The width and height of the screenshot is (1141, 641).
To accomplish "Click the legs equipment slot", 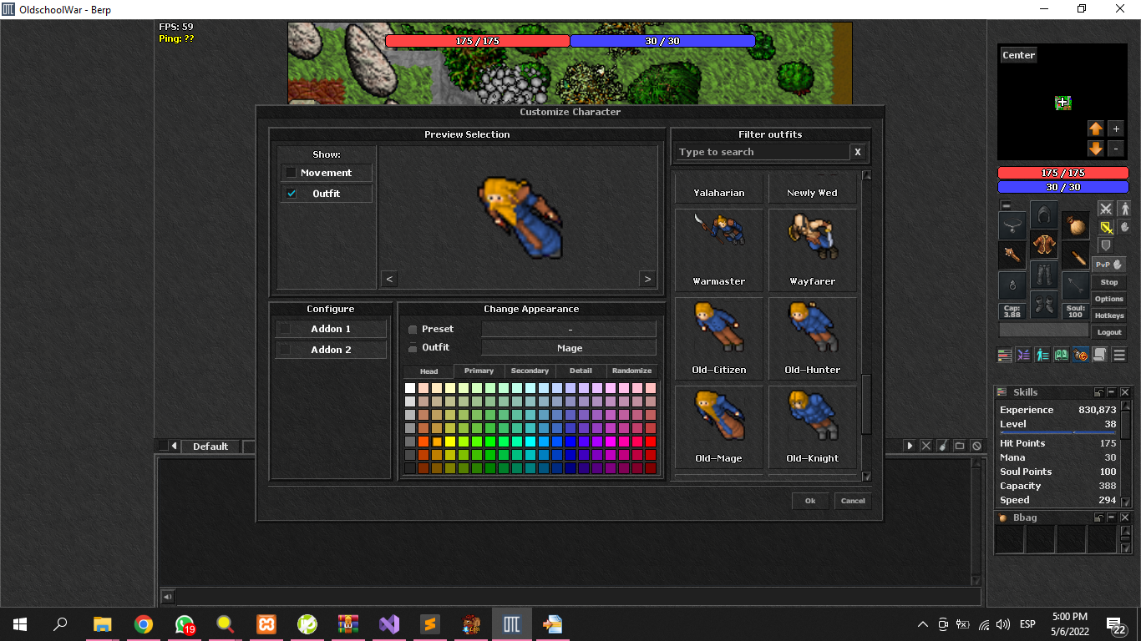I will tap(1043, 275).
